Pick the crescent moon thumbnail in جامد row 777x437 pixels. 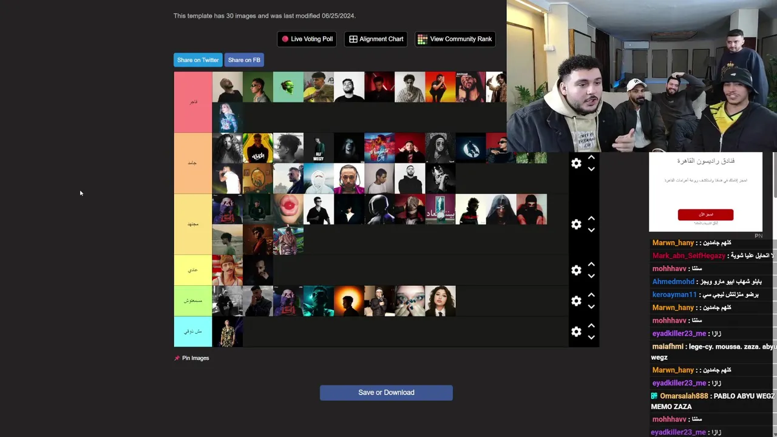(470, 148)
